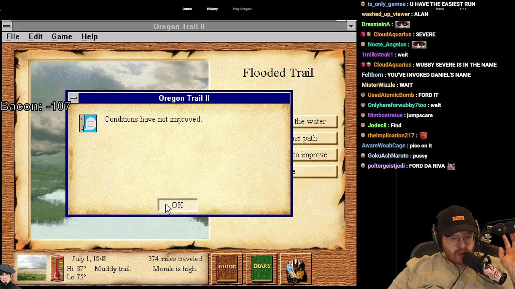Image resolution: width=515 pixels, height=289 pixels.
Task: Choose the 'the water' option button
Action: click(315, 122)
